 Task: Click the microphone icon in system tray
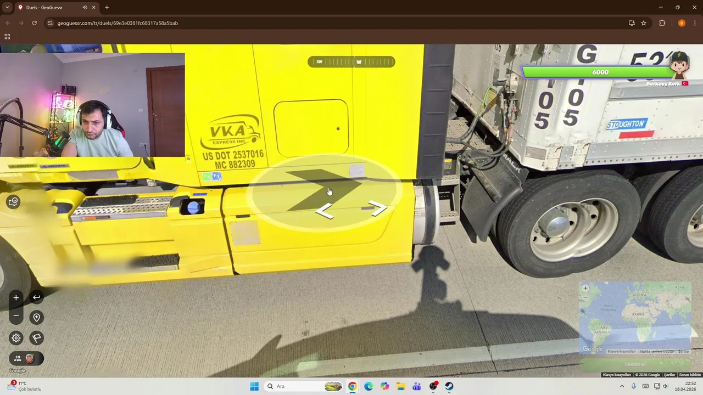tap(634, 386)
